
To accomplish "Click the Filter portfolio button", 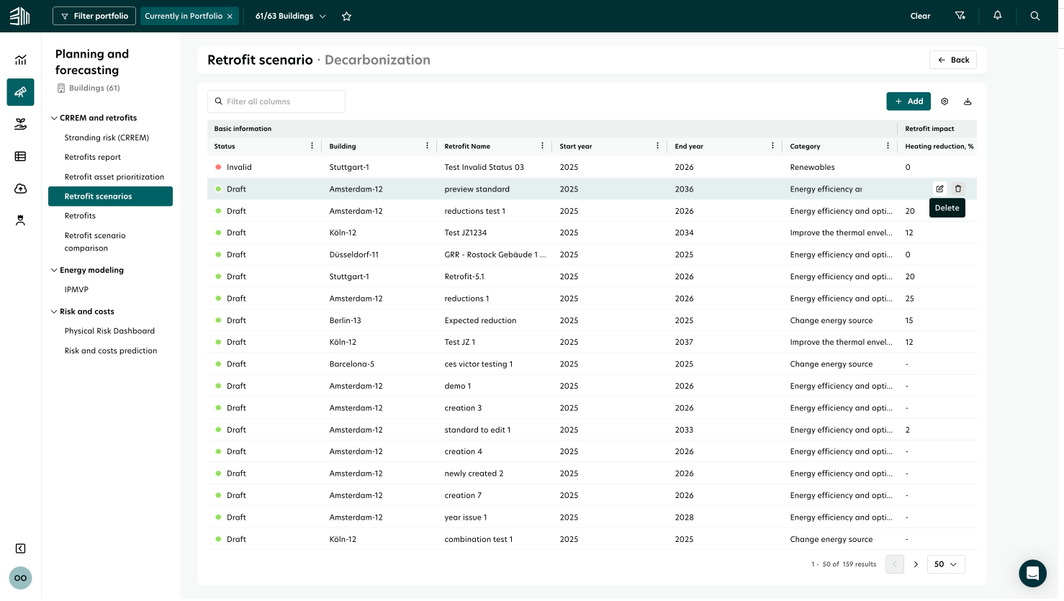I will tap(94, 16).
